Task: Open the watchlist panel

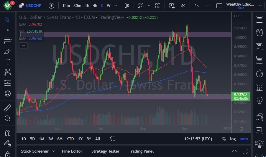Action: [x=260, y=19]
